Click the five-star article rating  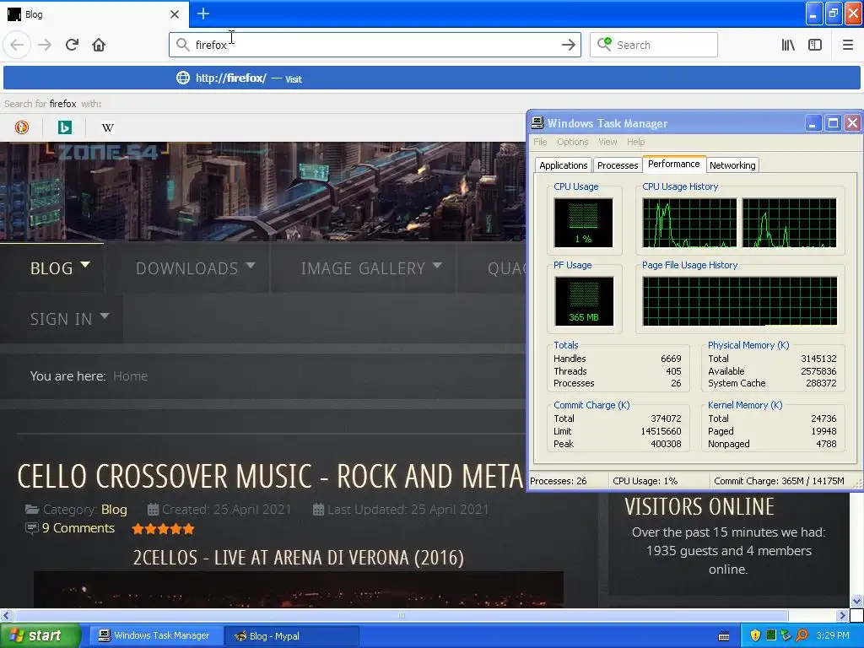(163, 529)
